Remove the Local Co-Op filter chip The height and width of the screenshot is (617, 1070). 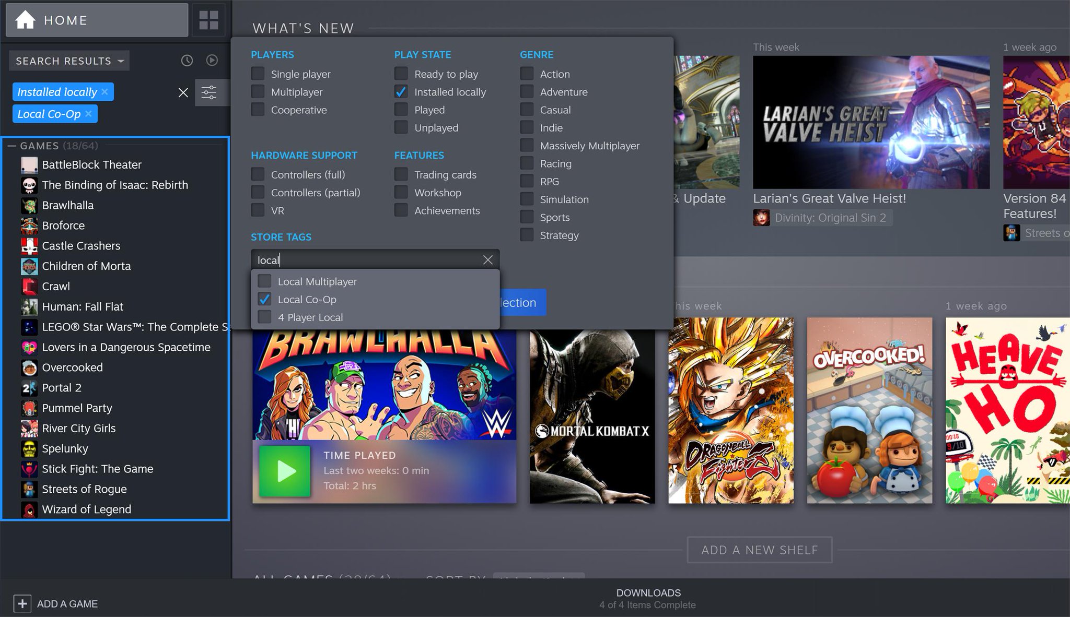click(88, 114)
